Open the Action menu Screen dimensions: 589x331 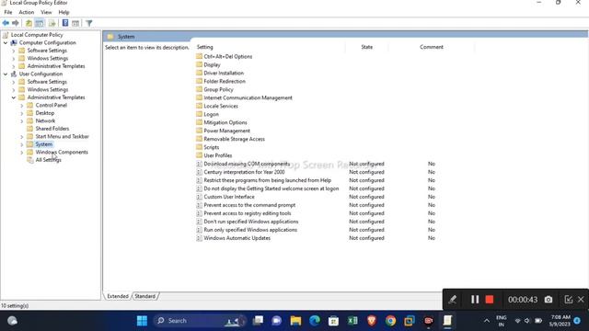(x=27, y=12)
